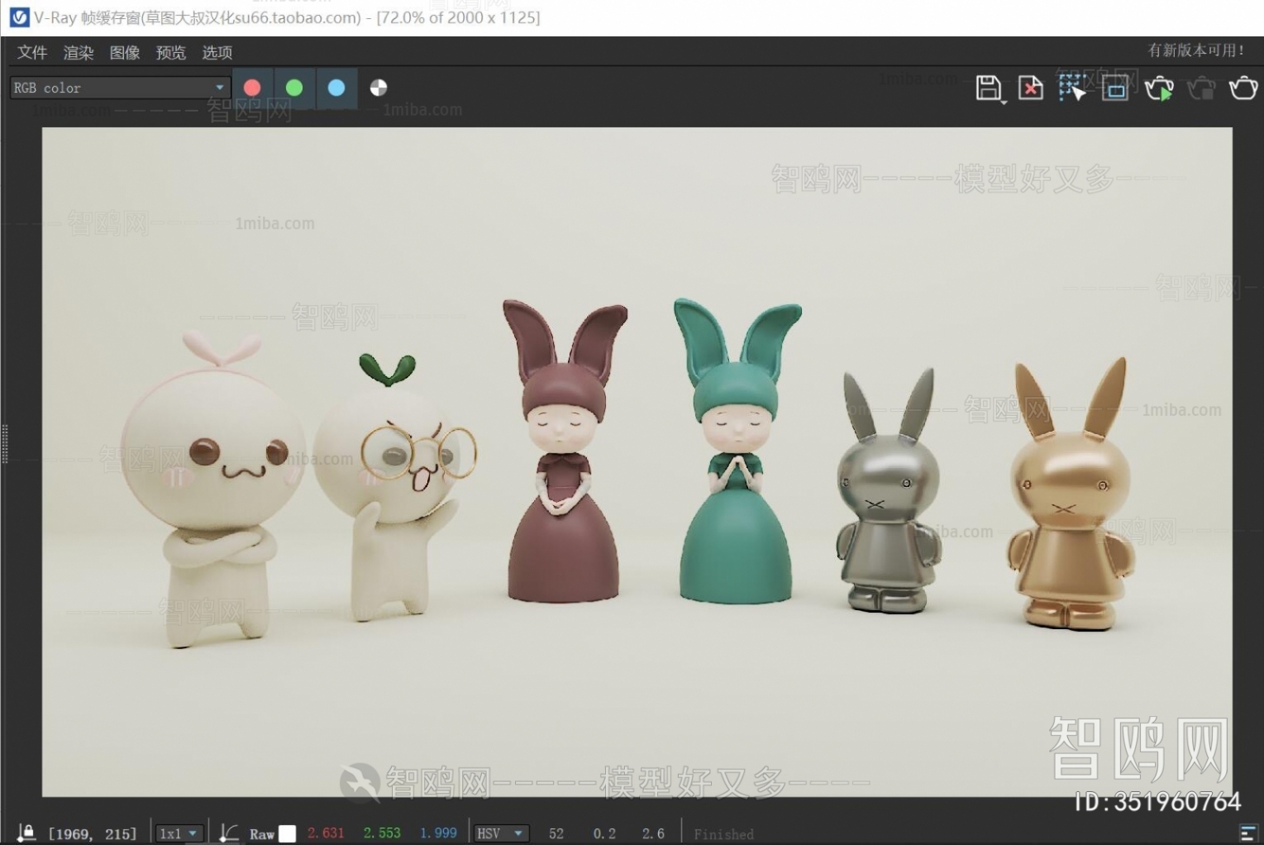This screenshot has height=845, width=1264.
Task: Click the white color swatch next to Raw
Action: pyautogui.click(x=287, y=833)
